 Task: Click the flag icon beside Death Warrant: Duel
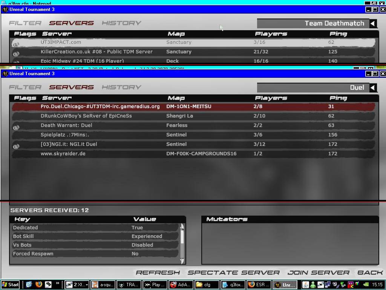[16, 127]
